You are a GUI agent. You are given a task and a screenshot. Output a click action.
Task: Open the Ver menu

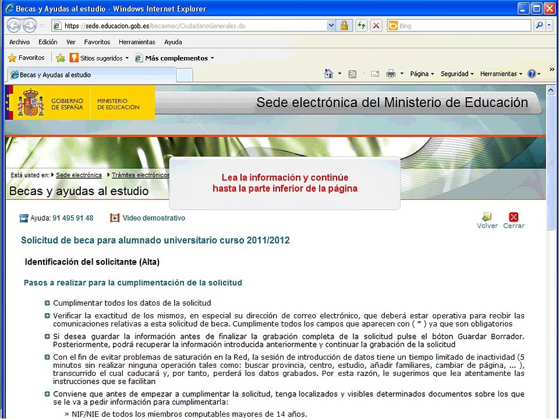(71, 42)
